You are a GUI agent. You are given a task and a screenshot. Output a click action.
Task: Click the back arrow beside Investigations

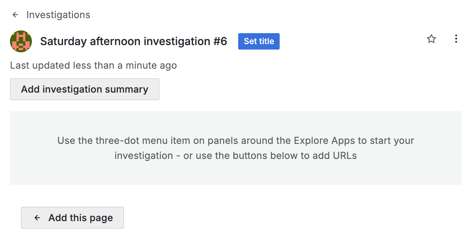coord(15,15)
